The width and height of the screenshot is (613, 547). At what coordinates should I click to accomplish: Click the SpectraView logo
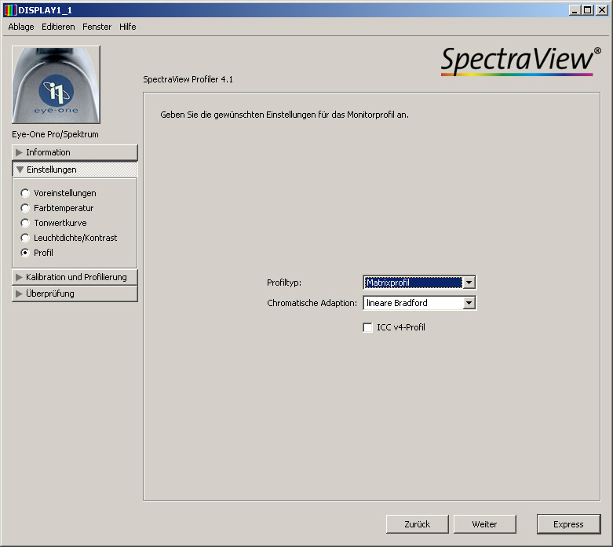[520, 61]
